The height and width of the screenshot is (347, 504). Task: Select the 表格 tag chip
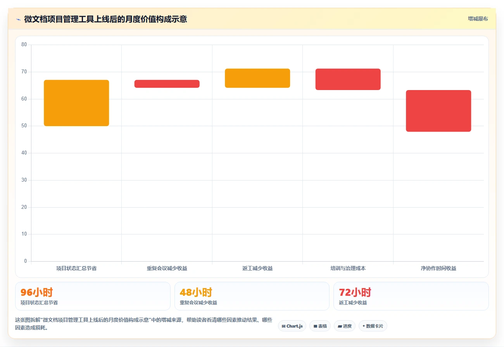[320, 326]
